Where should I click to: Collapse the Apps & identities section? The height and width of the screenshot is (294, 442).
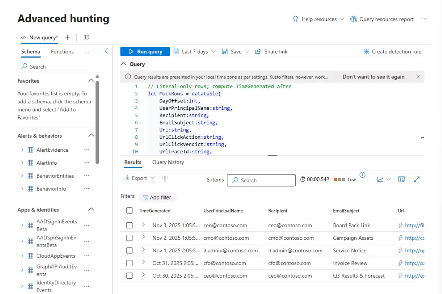91,210
